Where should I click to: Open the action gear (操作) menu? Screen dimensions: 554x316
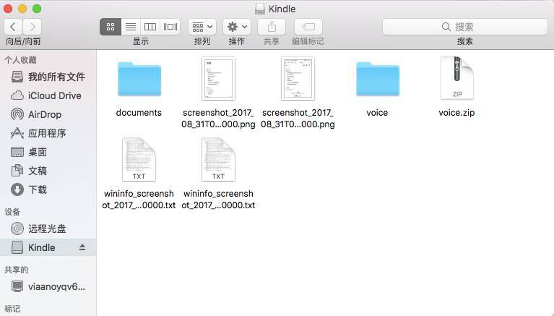point(236,27)
